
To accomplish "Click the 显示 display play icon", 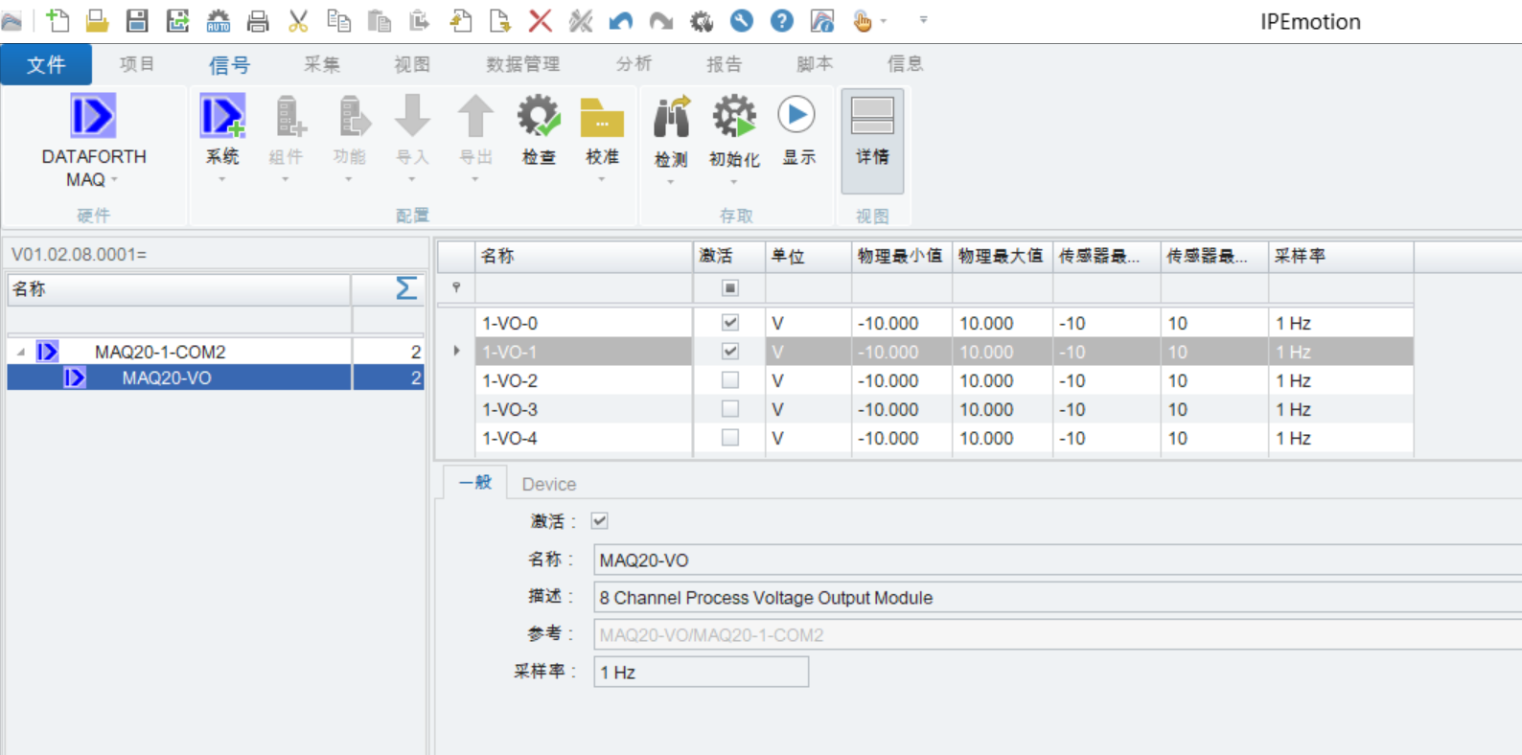I will click(x=796, y=115).
